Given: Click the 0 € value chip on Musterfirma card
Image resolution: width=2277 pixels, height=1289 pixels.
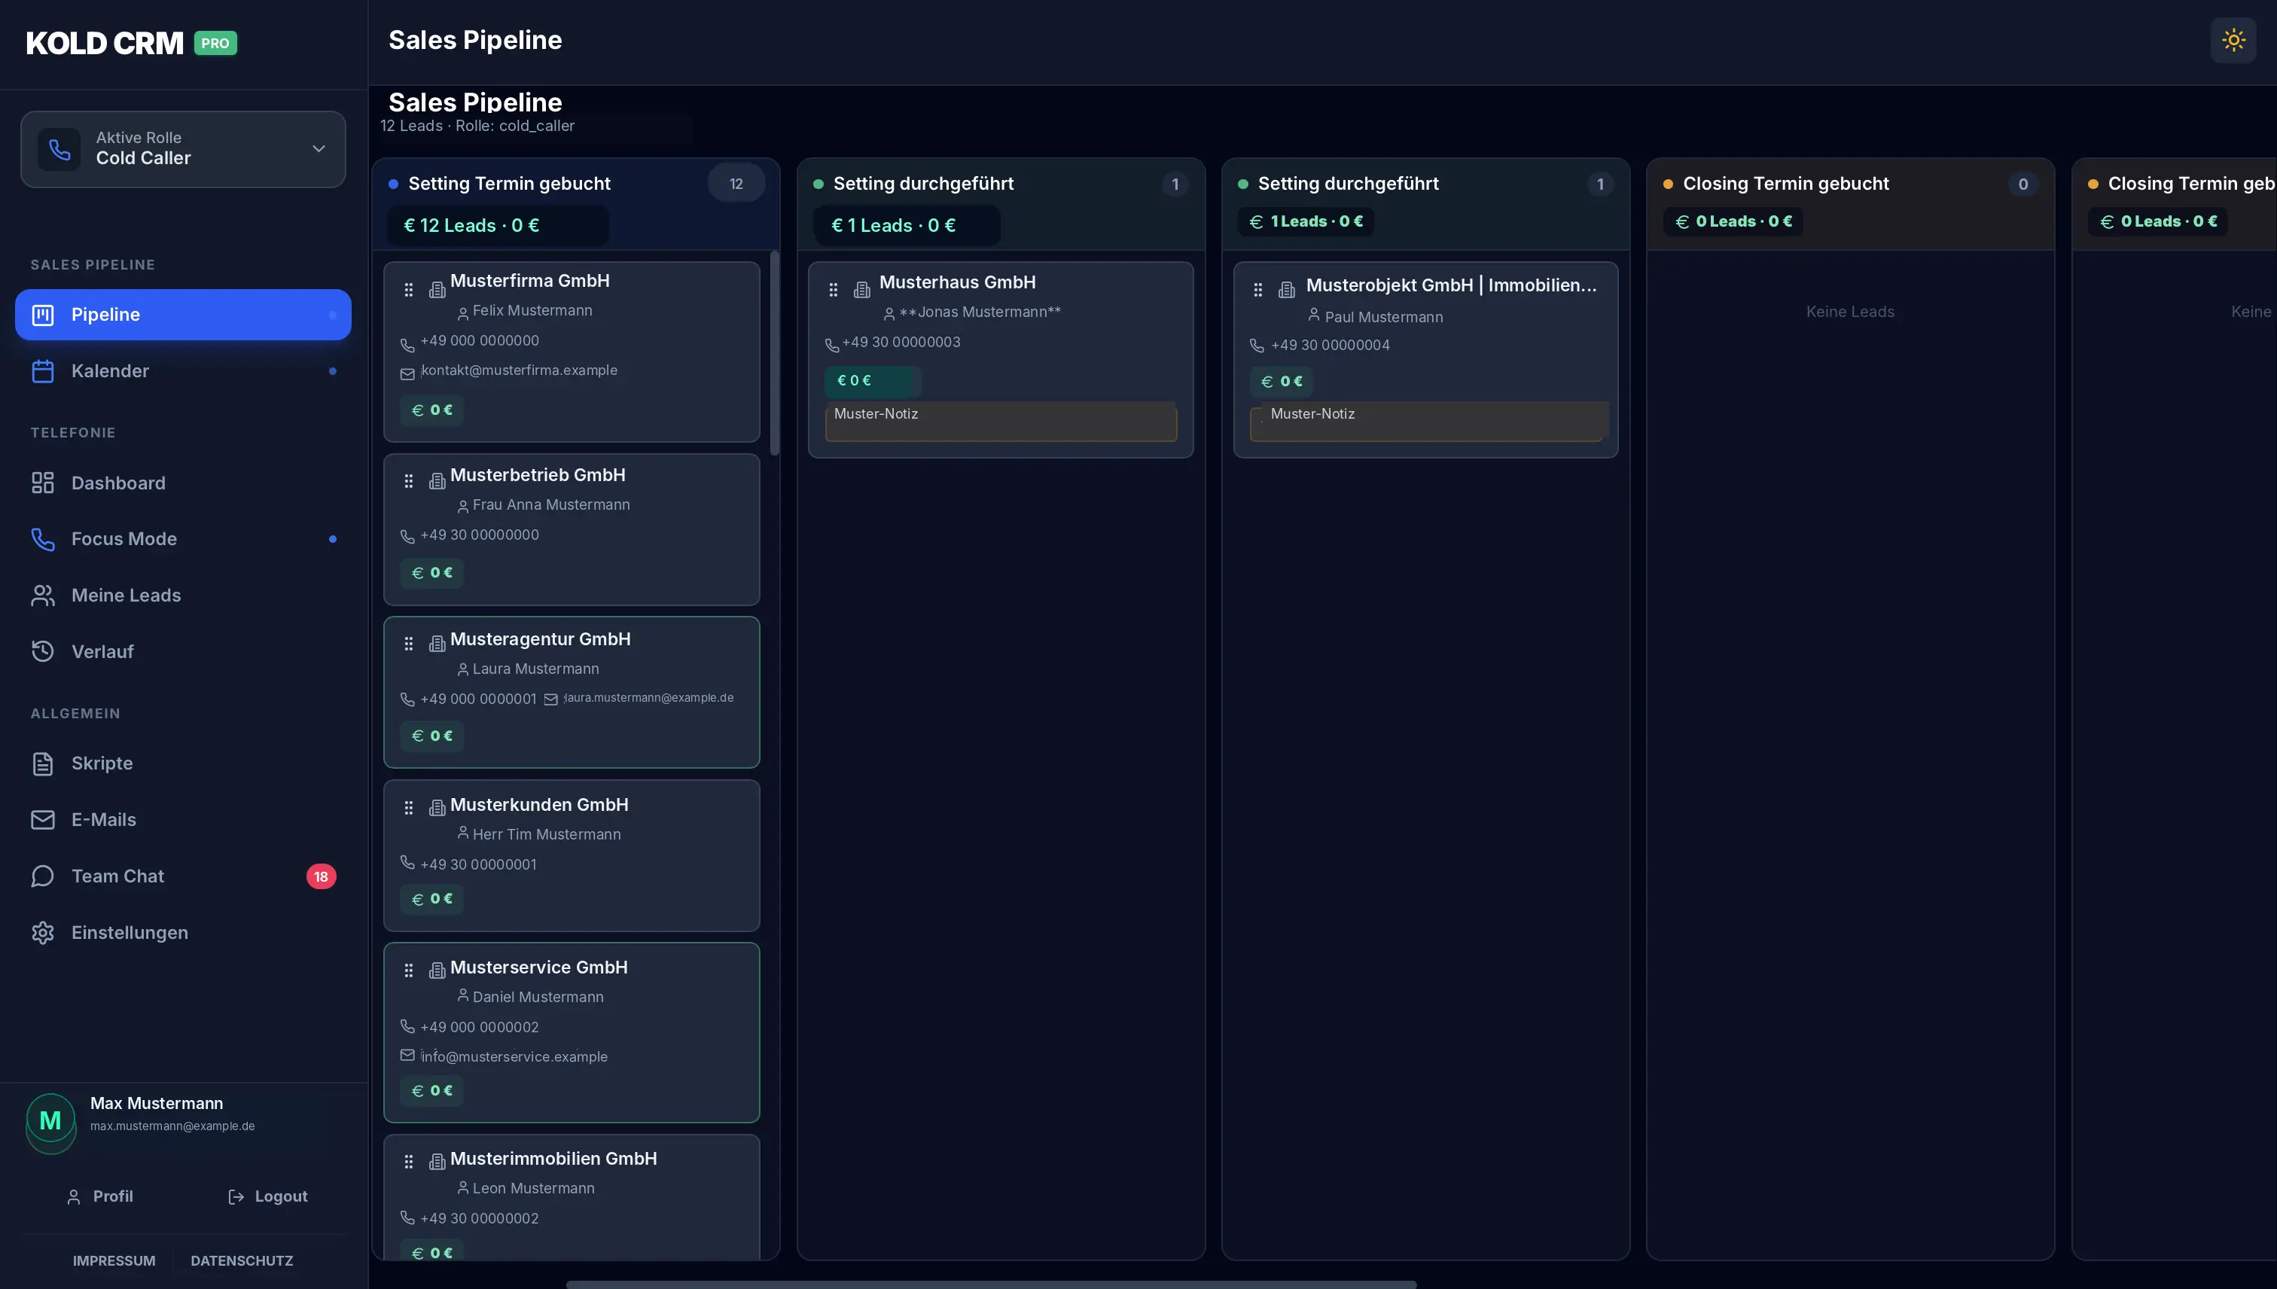Looking at the screenshot, I should [432, 410].
